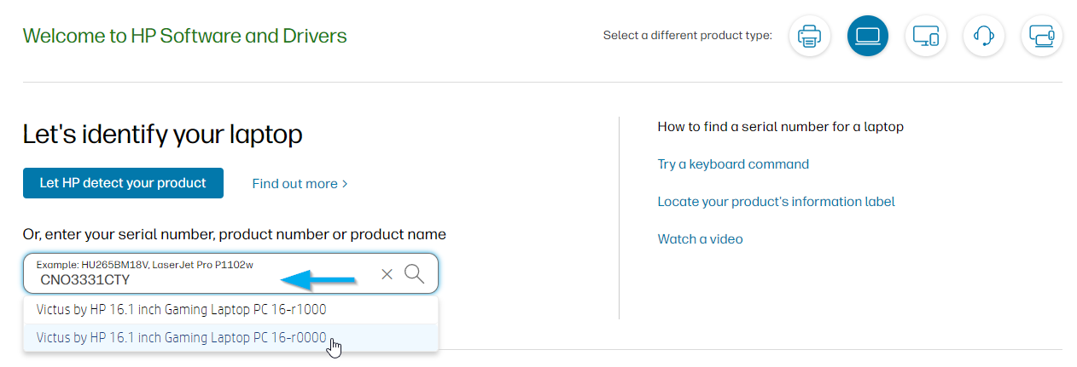Image resolution: width=1077 pixels, height=367 pixels.
Task: Select Victus 16-r1000 from suggestion list
Action: point(181,309)
